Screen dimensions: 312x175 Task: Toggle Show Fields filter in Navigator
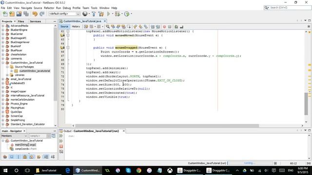[12, 157]
